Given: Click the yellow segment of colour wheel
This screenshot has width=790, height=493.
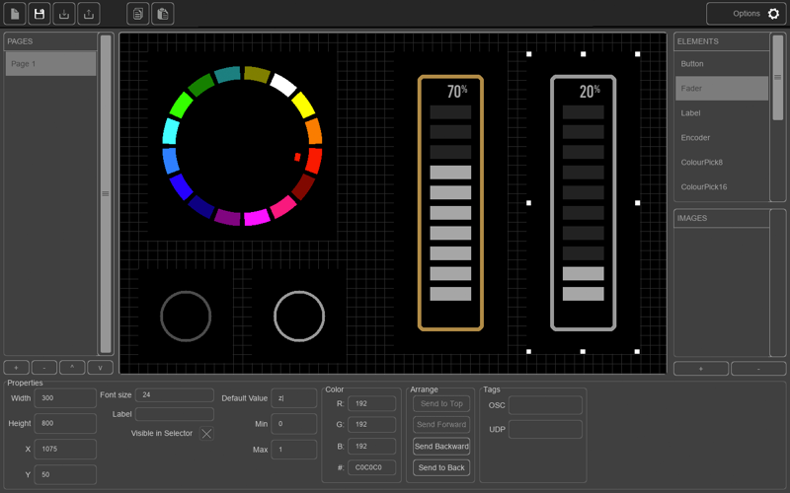Looking at the screenshot, I should tap(302, 105).
